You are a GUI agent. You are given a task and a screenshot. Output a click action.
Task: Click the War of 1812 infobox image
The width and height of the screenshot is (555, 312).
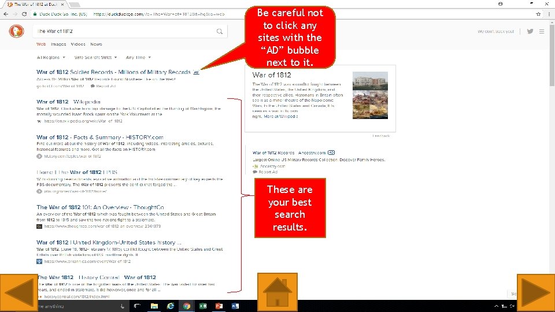(370, 95)
